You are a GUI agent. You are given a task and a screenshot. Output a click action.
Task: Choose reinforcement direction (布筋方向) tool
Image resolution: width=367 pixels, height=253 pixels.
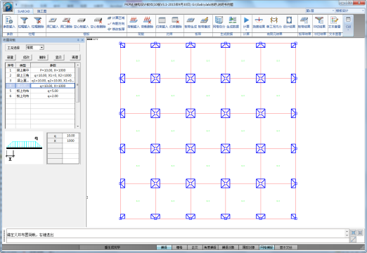pos(116,23)
